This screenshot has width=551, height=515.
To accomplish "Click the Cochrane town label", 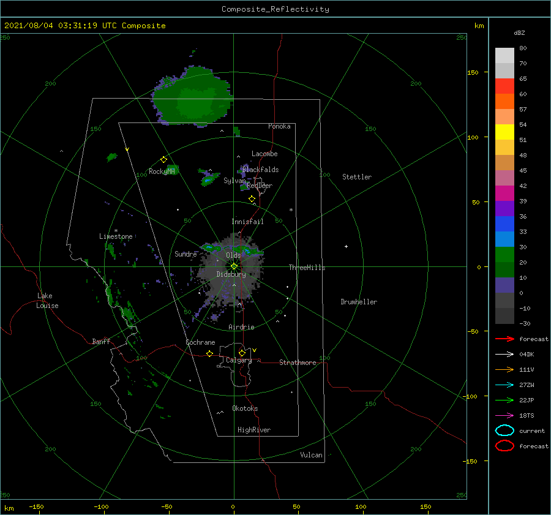I will pyautogui.click(x=200, y=342).
